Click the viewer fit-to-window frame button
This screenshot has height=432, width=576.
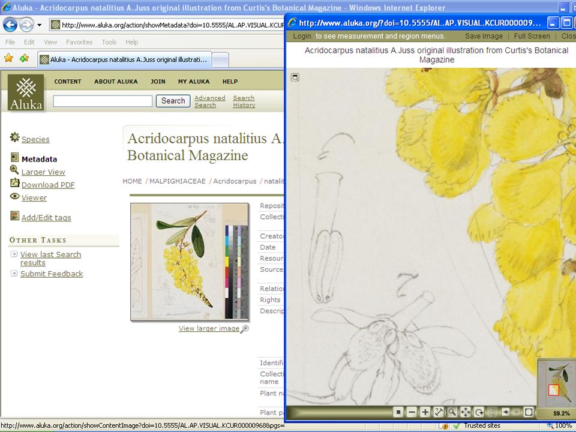(529, 412)
